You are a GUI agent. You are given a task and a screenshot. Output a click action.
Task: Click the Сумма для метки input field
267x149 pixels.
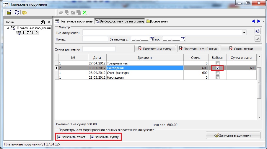99,49
